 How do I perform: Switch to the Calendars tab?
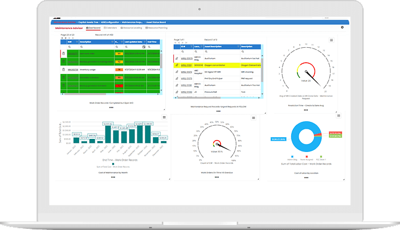[111, 27]
